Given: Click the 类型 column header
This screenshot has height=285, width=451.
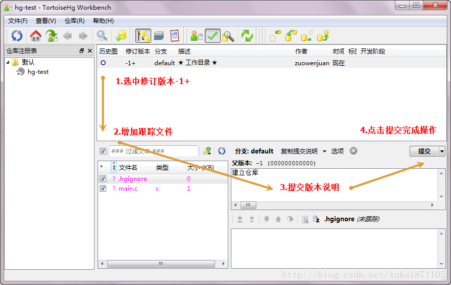Looking at the screenshot, I should point(170,167).
